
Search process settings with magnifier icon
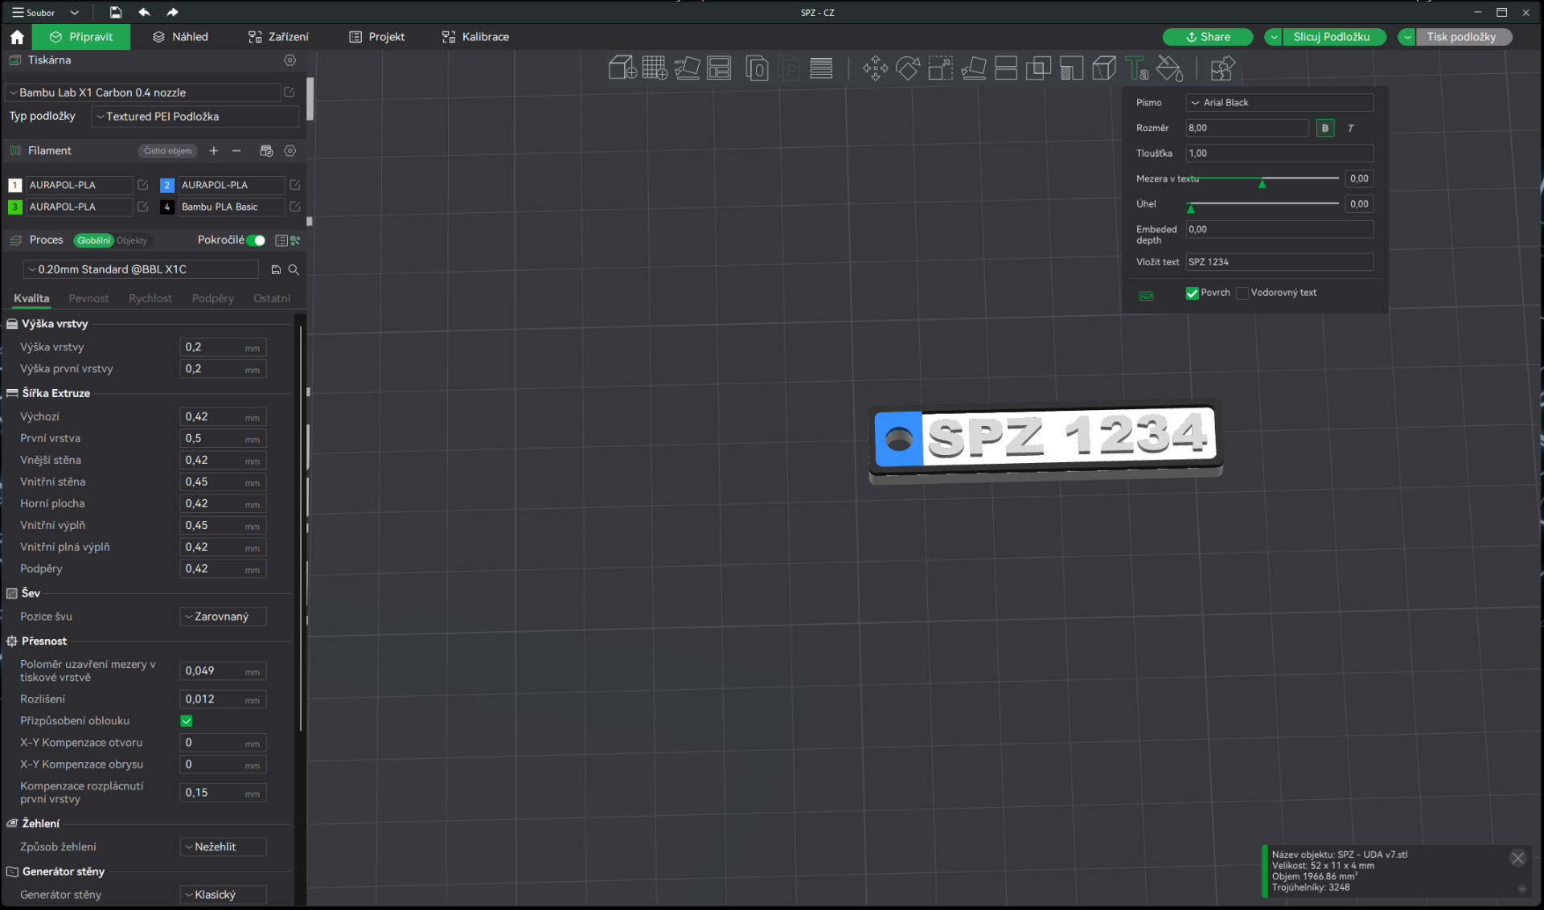pyautogui.click(x=294, y=270)
